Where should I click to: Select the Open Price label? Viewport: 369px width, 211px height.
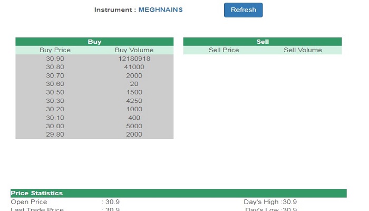pyautogui.click(x=29, y=202)
